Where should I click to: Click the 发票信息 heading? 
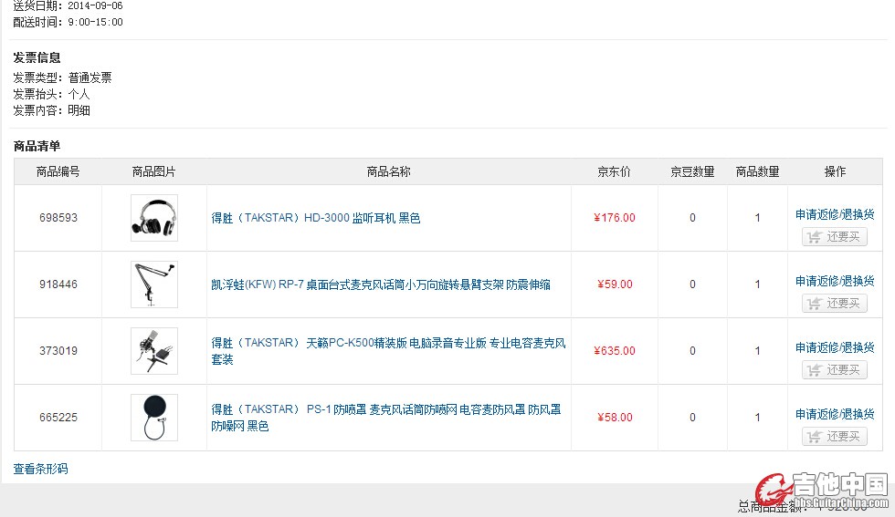pyautogui.click(x=37, y=57)
